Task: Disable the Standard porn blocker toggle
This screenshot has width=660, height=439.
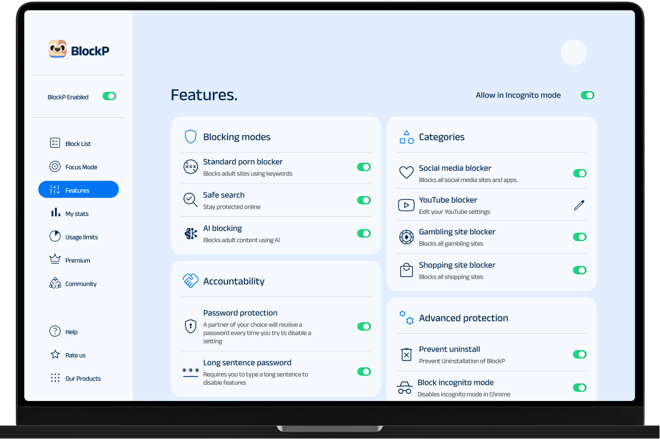Action: [x=364, y=167]
